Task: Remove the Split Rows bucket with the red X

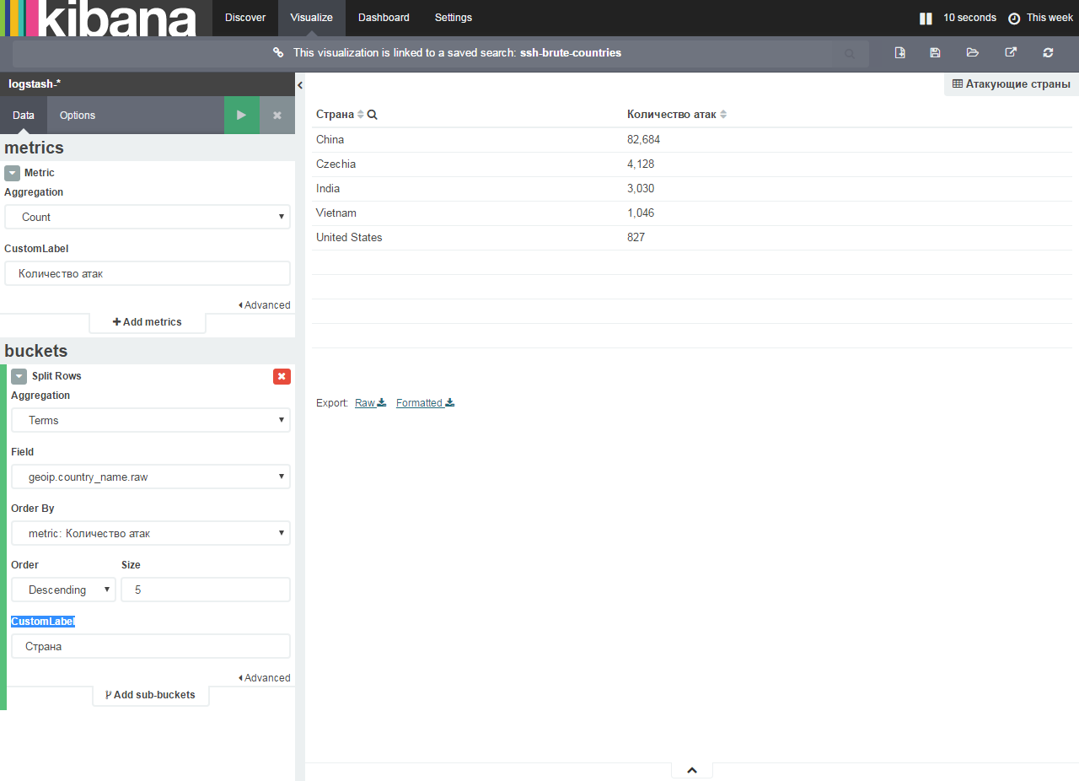Action: click(282, 376)
